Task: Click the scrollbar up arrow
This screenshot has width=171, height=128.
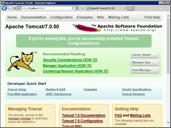Action: coord(168,16)
